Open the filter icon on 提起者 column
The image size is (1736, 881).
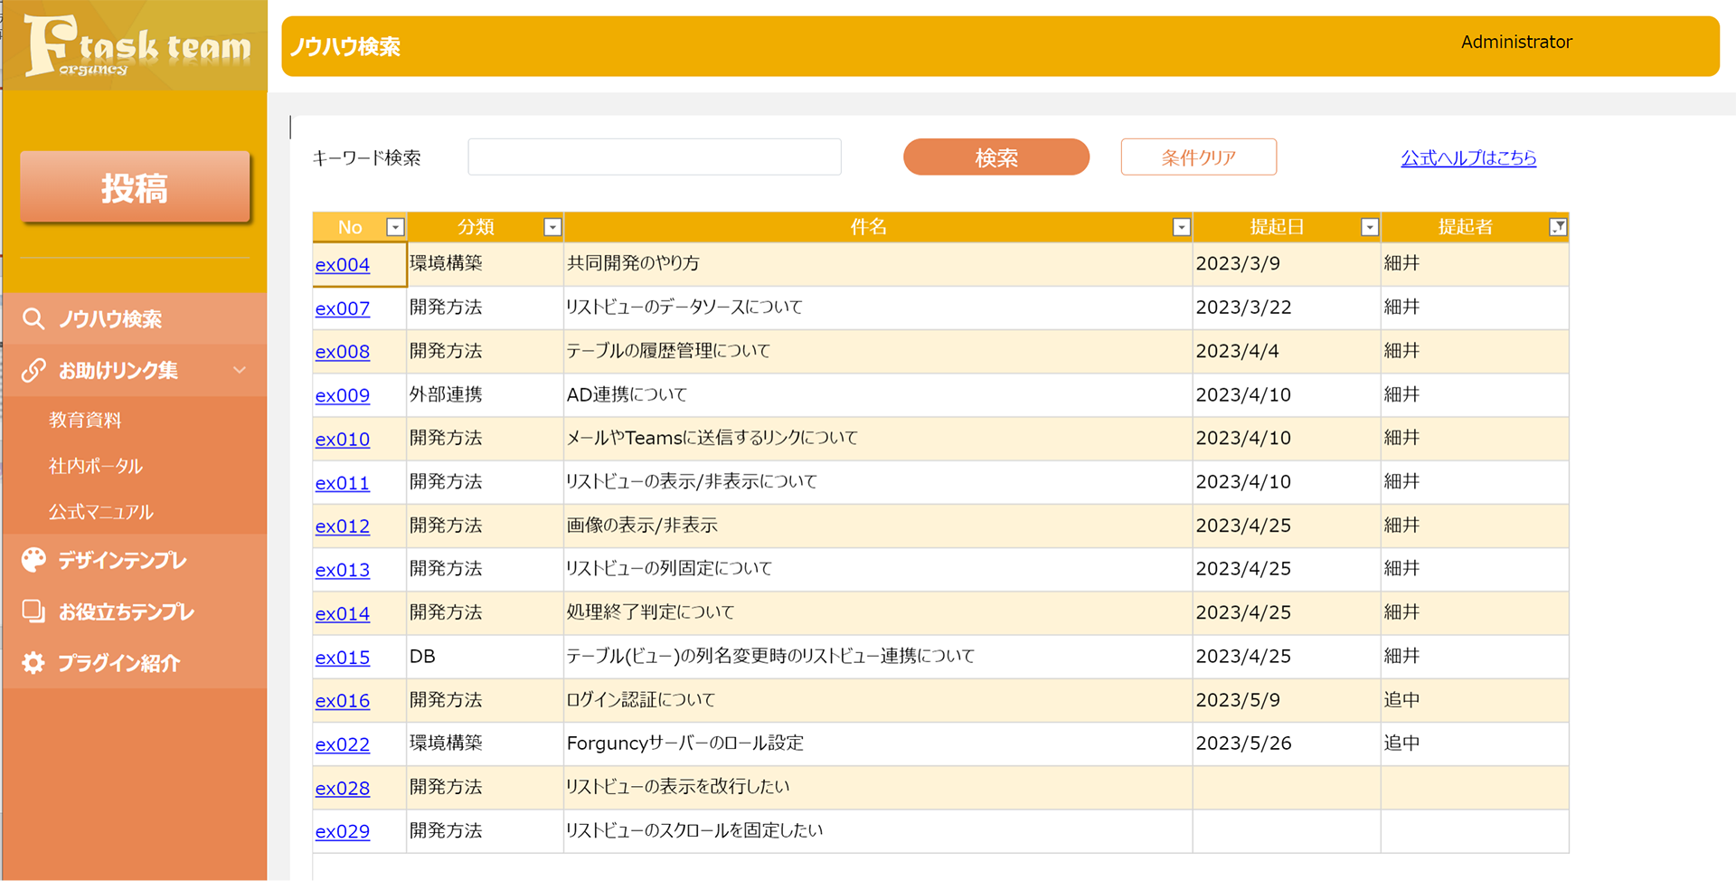click(1558, 227)
